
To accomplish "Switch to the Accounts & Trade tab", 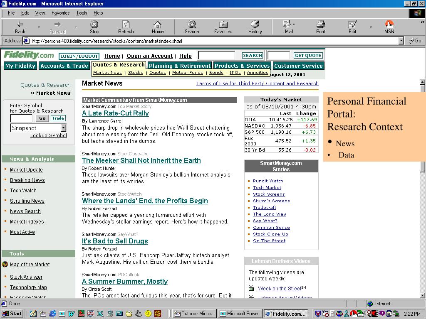I will [x=64, y=66].
